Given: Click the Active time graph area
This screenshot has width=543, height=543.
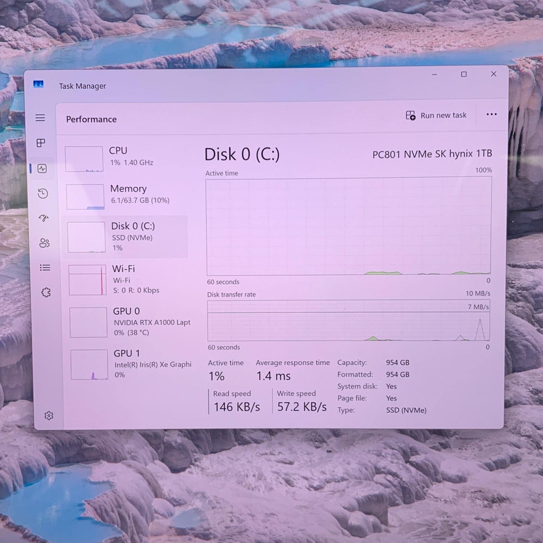Looking at the screenshot, I should (349, 226).
